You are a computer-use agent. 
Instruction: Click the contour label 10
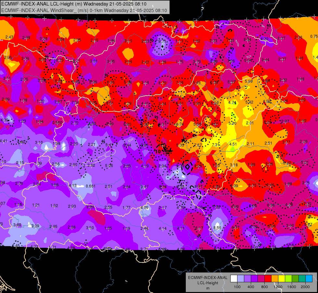[158, 151]
